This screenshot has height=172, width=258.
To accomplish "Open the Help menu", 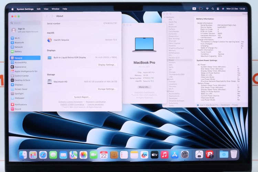I will pyautogui.click(x=65, y=9).
